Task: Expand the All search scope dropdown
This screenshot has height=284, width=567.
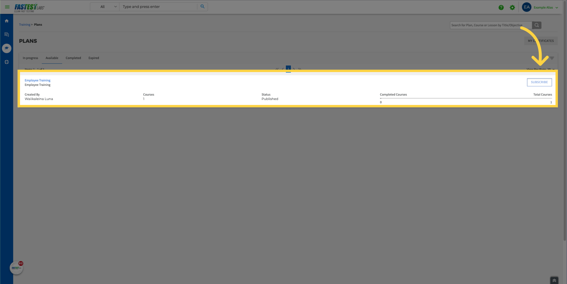Action: click(105, 6)
